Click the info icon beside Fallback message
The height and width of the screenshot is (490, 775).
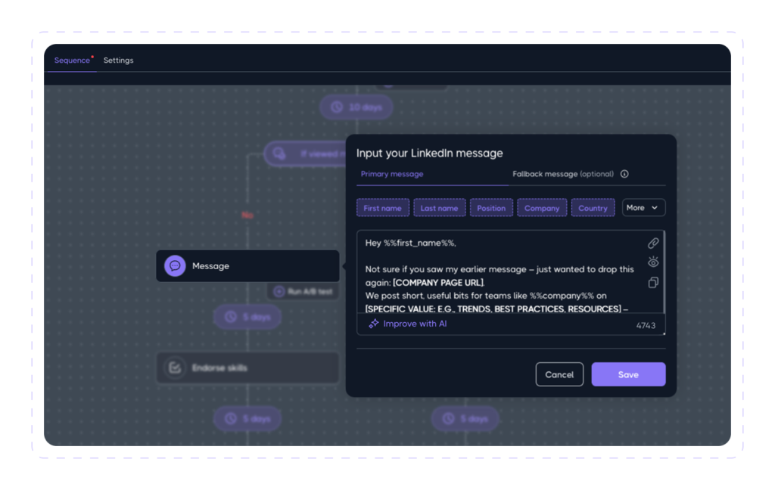pos(624,174)
